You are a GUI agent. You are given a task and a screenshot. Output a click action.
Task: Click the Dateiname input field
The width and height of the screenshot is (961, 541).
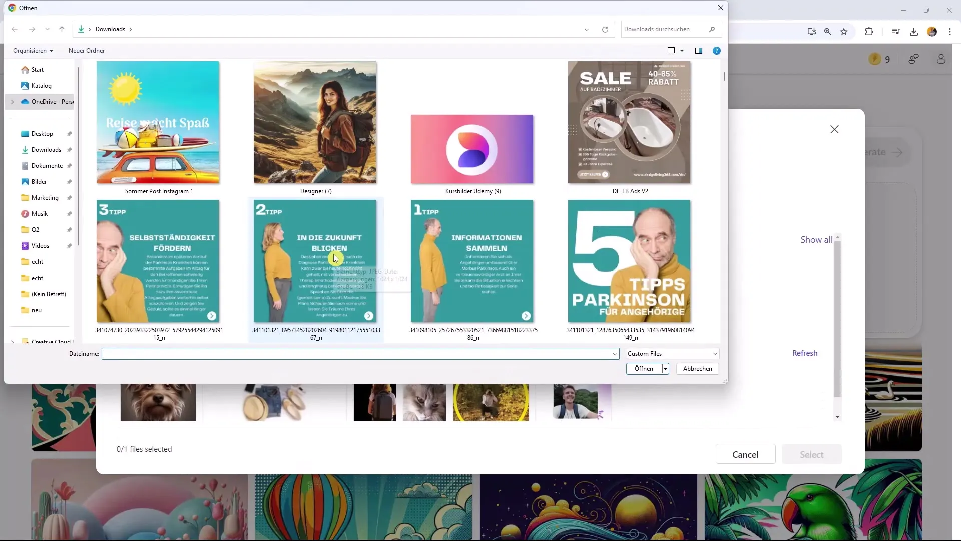coord(359,353)
